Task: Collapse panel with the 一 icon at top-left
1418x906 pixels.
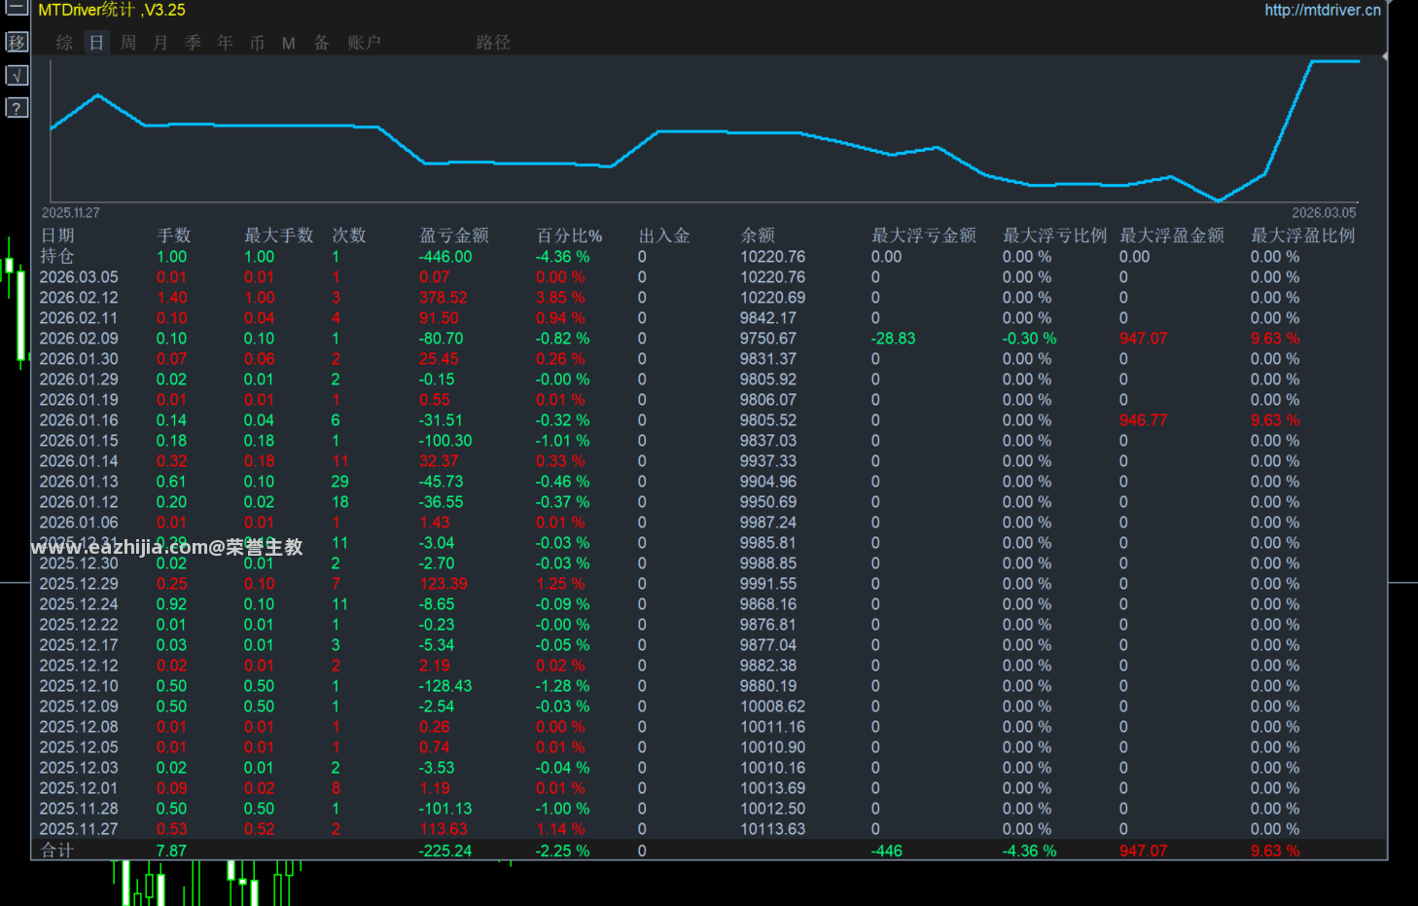Action: (x=17, y=8)
